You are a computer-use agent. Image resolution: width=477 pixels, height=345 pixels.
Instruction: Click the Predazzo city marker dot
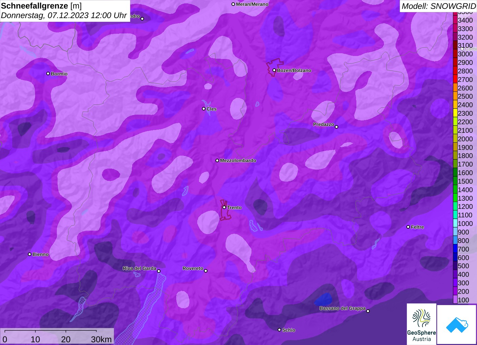(337, 127)
